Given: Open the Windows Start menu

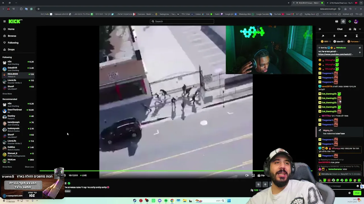Looking at the screenshot, I should [x=229, y=201].
